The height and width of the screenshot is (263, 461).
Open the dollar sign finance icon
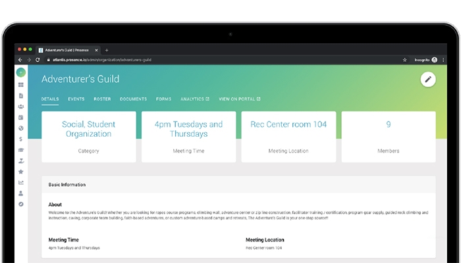[21, 139]
